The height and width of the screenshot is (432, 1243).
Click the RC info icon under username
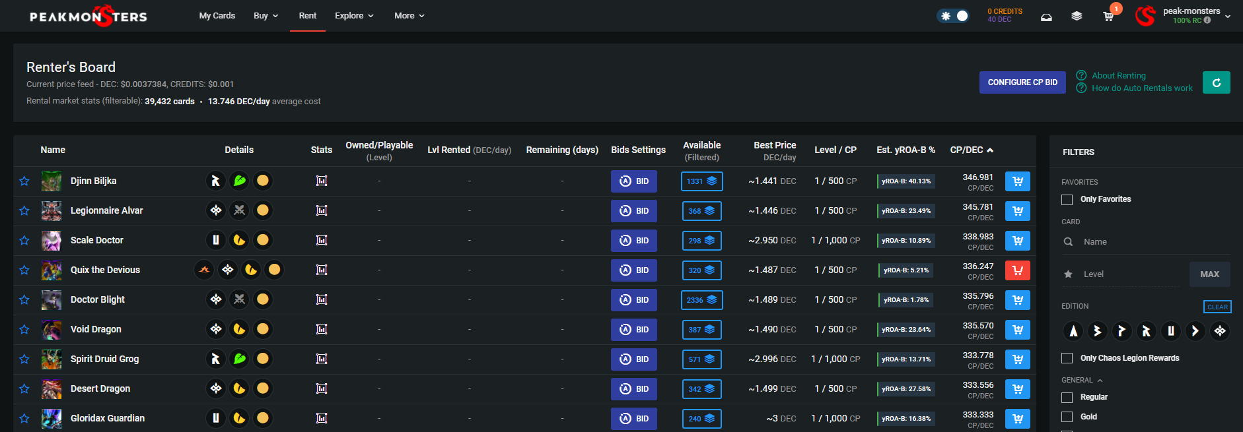pyautogui.click(x=1207, y=20)
